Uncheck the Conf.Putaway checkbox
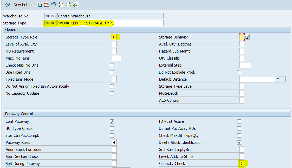Screen dimensions: 292x168 [112, 121]
